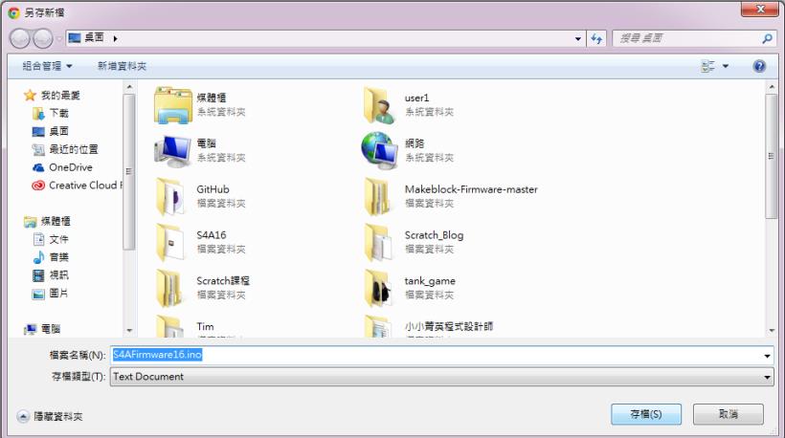The height and width of the screenshot is (438, 785).
Task: Open the help question mark icon
Action: click(759, 66)
